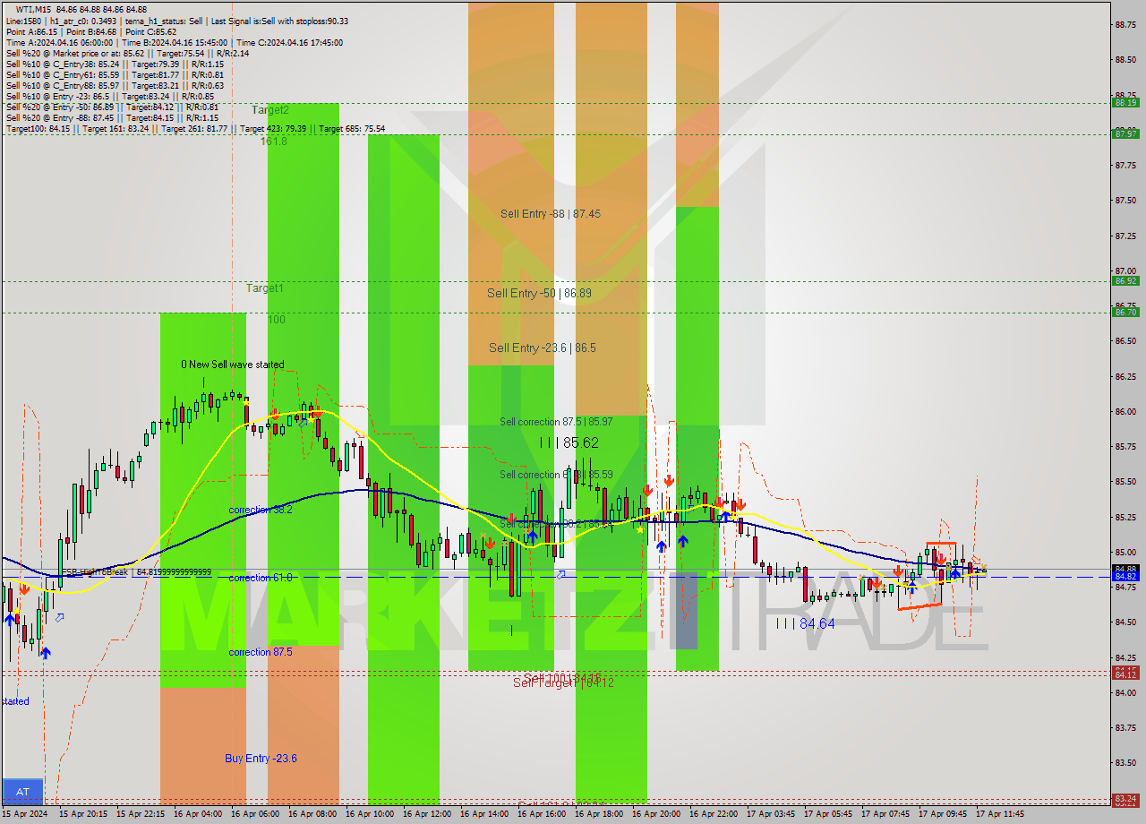Viewport: 1146px width, 824px height.
Task: Click the 'Sell %20 @ Market price' info line
Action: tap(127, 53)
